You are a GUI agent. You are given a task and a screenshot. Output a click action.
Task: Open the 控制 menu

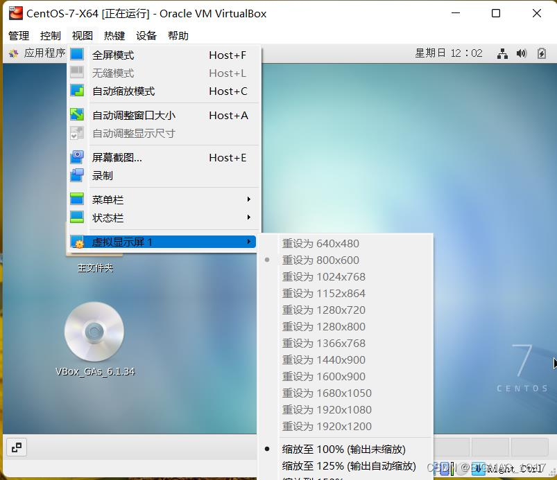click(x=50, y=35)
